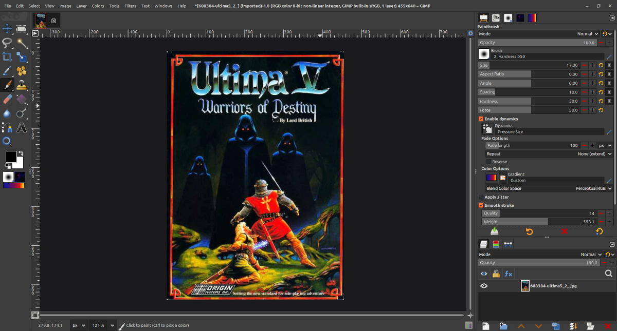Open the Layer menu
Screen dimensions: 617x331
[82, 6]
